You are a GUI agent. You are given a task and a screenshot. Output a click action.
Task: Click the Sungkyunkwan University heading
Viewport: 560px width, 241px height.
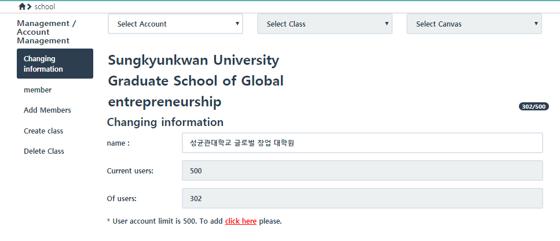pyautogui.click(x=196, y=81)
